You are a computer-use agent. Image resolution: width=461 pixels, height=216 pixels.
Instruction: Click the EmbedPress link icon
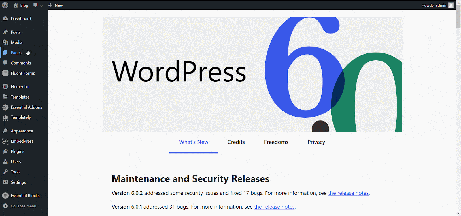(x=5, y=141)
